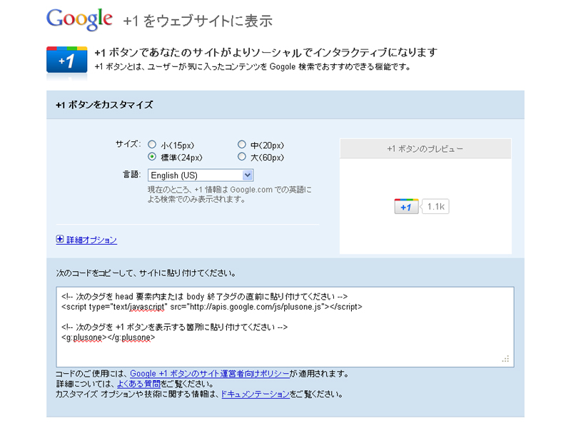
Task: Open the よくある質問 link
Action: tap(138, 384)
